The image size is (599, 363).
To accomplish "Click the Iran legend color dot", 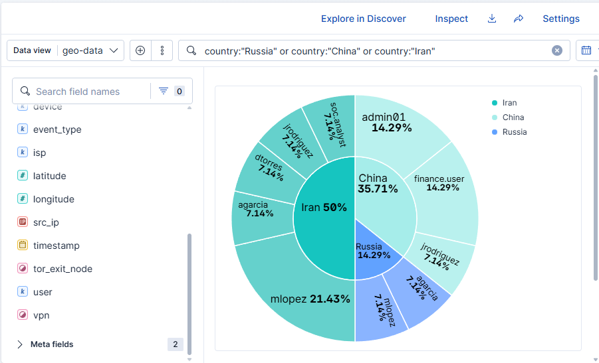I will 495,103.
